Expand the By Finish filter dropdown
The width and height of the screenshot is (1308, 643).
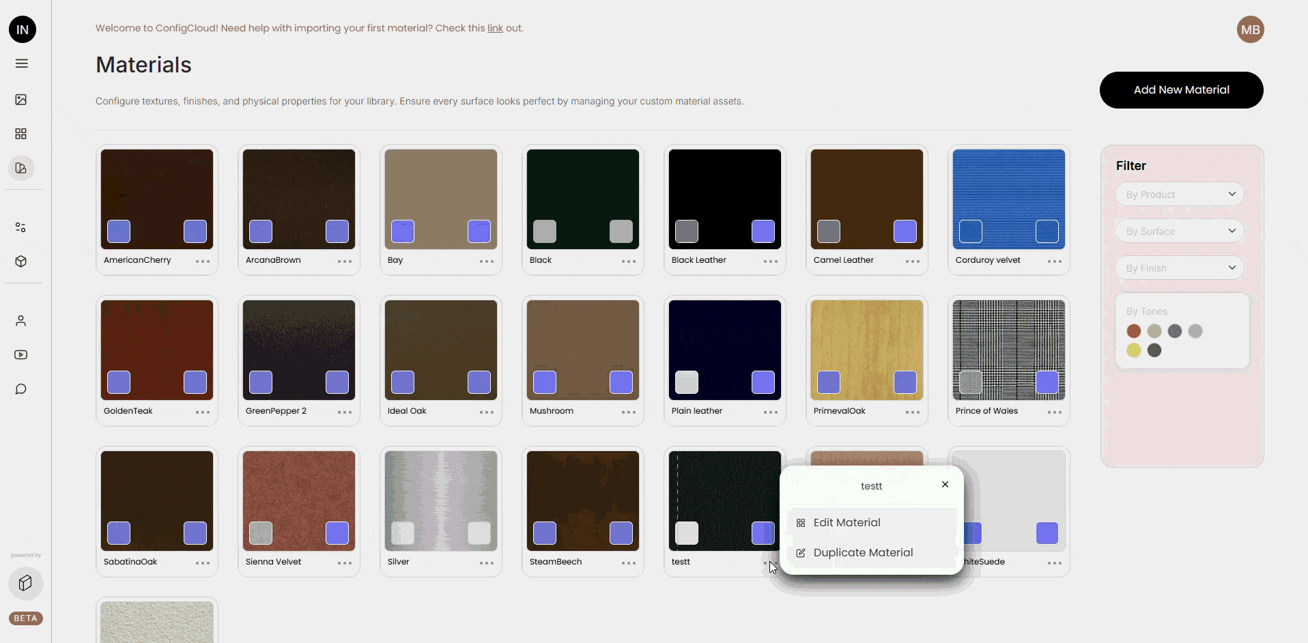click(x=1180, y=268)
